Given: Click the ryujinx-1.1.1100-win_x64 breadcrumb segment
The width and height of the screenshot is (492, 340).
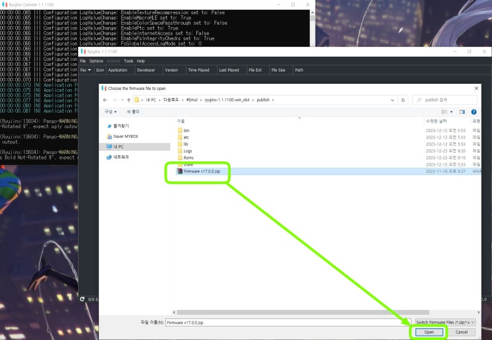Looking at the screenshot, I should [x=227, y=100].
